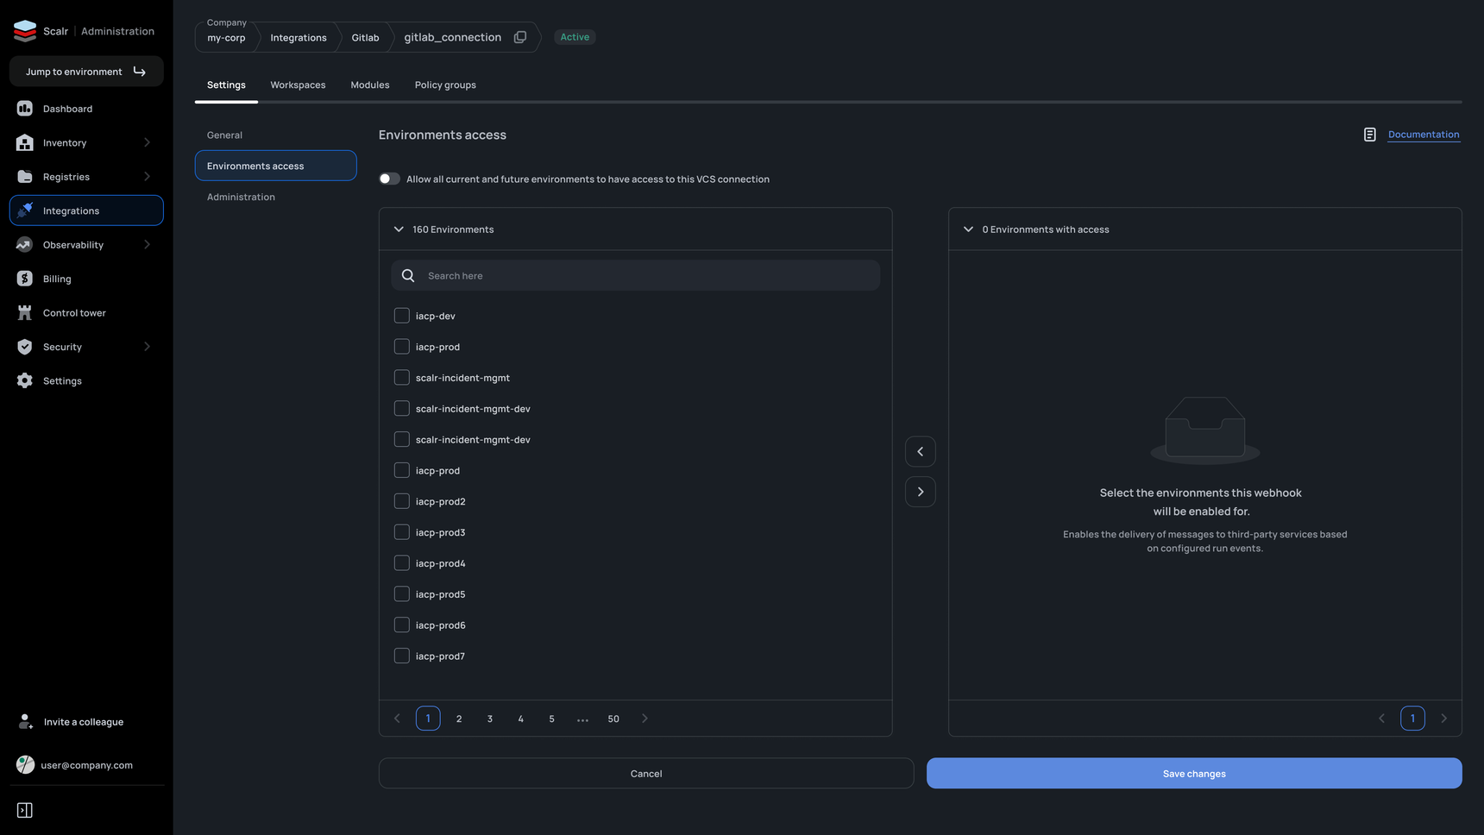Open the Documentation link
The height and width of the screenshot is (835, 1484).
(x=1424, y=135)
